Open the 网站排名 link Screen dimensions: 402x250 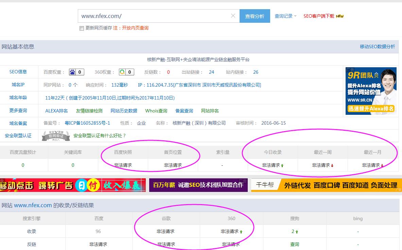[210, 111]
